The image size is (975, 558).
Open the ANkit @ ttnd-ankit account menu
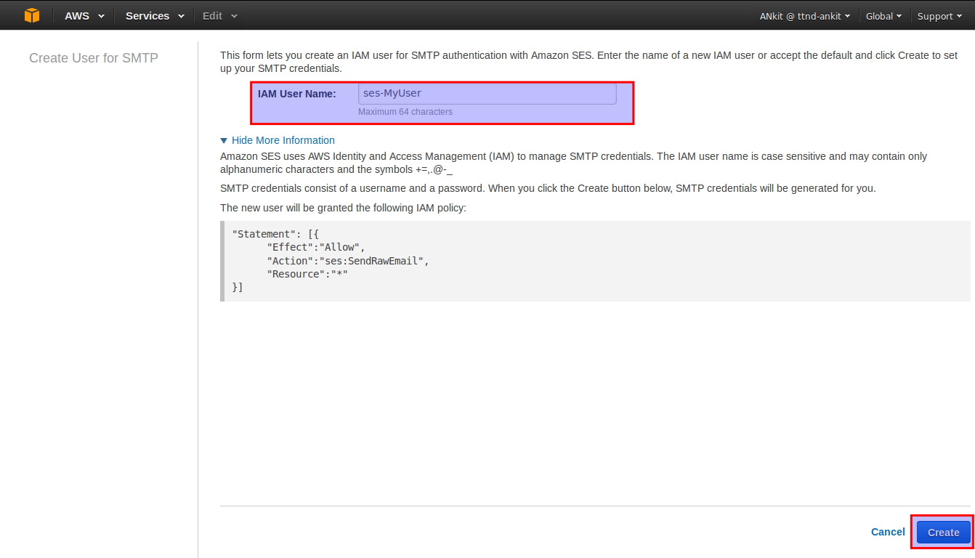coord(804,16)
